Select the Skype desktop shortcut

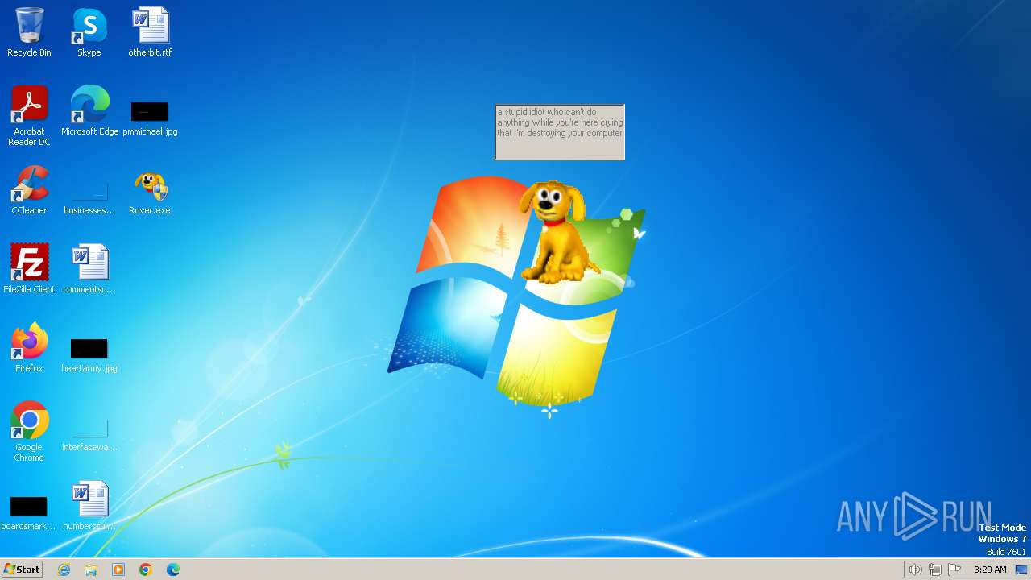[89, 32]
